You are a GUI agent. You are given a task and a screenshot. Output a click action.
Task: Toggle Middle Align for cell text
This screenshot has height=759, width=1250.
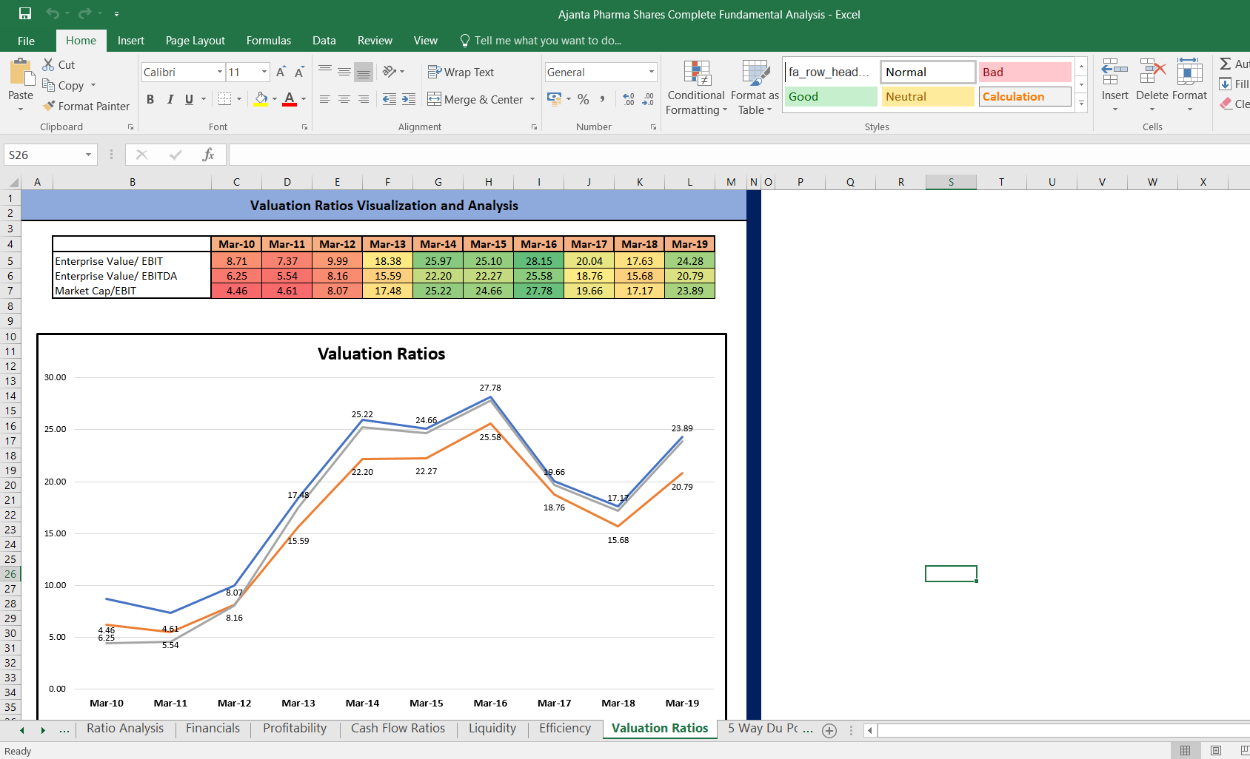[x=344, y=72]
